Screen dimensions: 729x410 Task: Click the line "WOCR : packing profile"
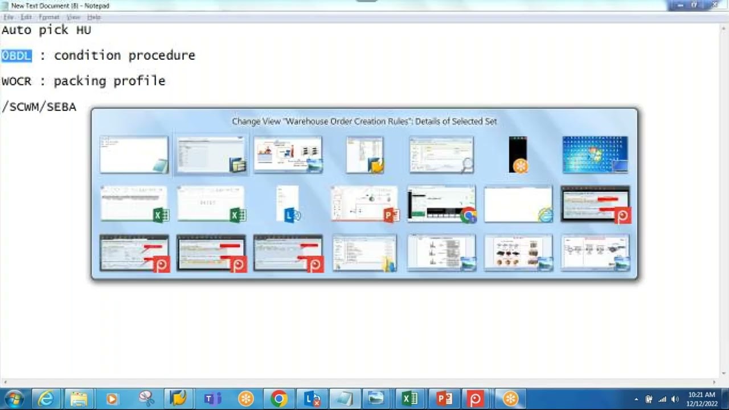83,81
